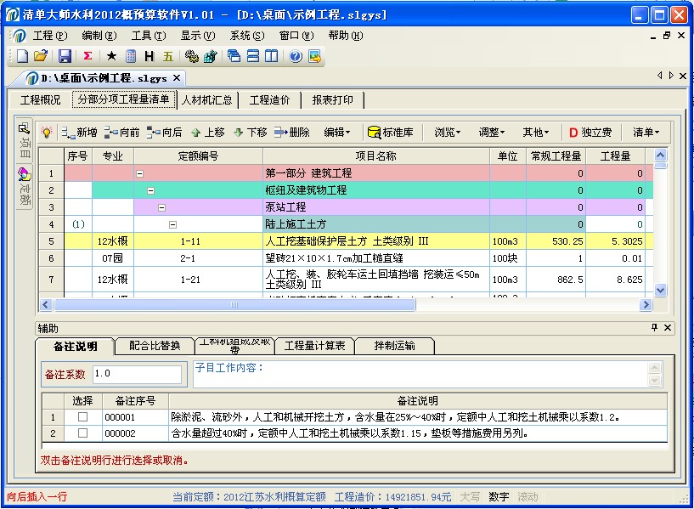Viewport: 694px width, 509px height.
Task: Open the 帮助(H) menu
Action: (345, 36)
